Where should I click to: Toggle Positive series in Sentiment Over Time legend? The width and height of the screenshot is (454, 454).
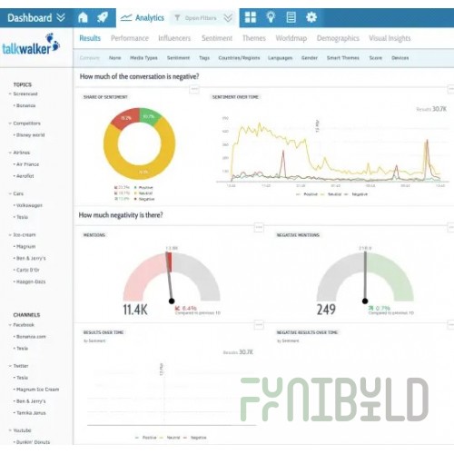click(x=307, y=194)
